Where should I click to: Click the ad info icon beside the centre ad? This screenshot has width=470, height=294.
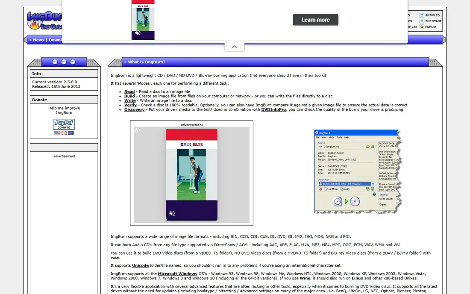(x=137, y=130)
